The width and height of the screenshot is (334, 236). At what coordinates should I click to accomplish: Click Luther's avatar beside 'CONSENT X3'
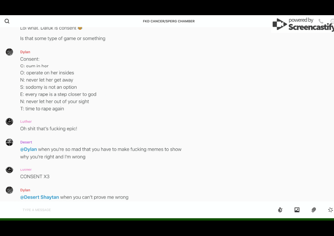click(9, 170)
